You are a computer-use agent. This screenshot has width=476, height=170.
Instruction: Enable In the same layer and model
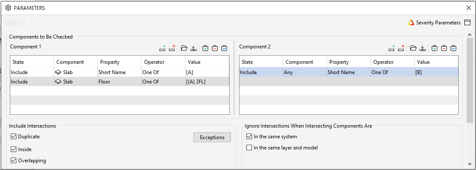[249, 148]
